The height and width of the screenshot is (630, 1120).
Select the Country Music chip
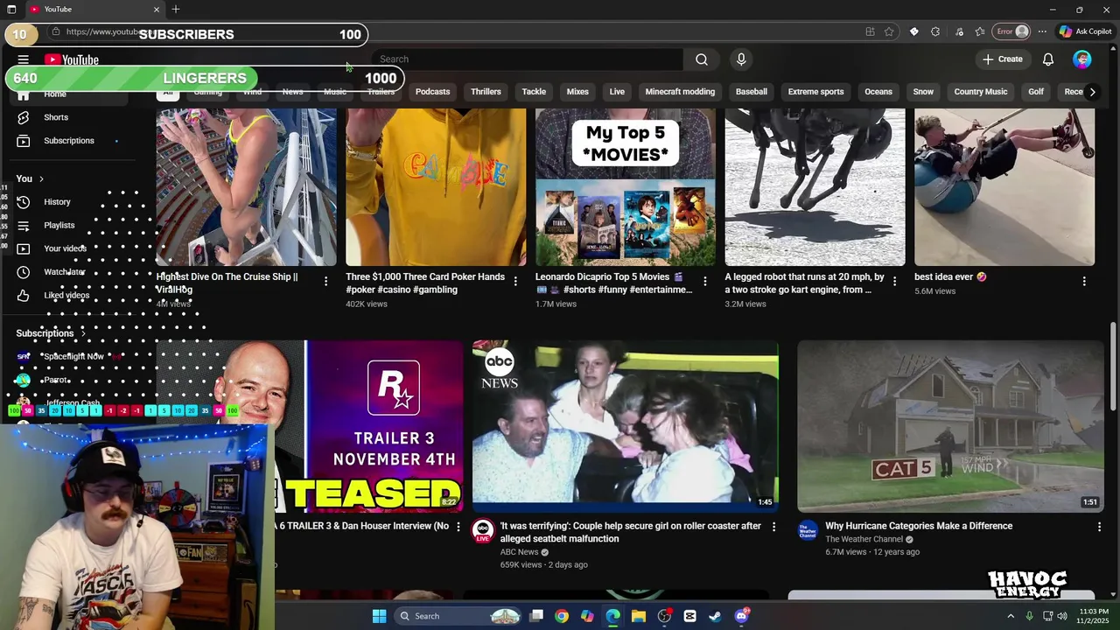[x=981, y=92]
